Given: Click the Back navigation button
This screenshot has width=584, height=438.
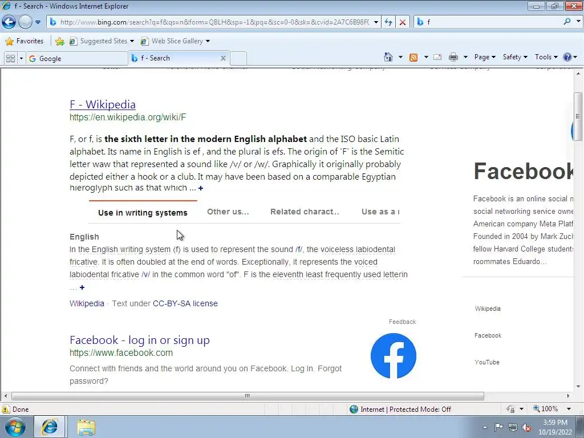Looking at the screenshot, I should tap(9, 22).
